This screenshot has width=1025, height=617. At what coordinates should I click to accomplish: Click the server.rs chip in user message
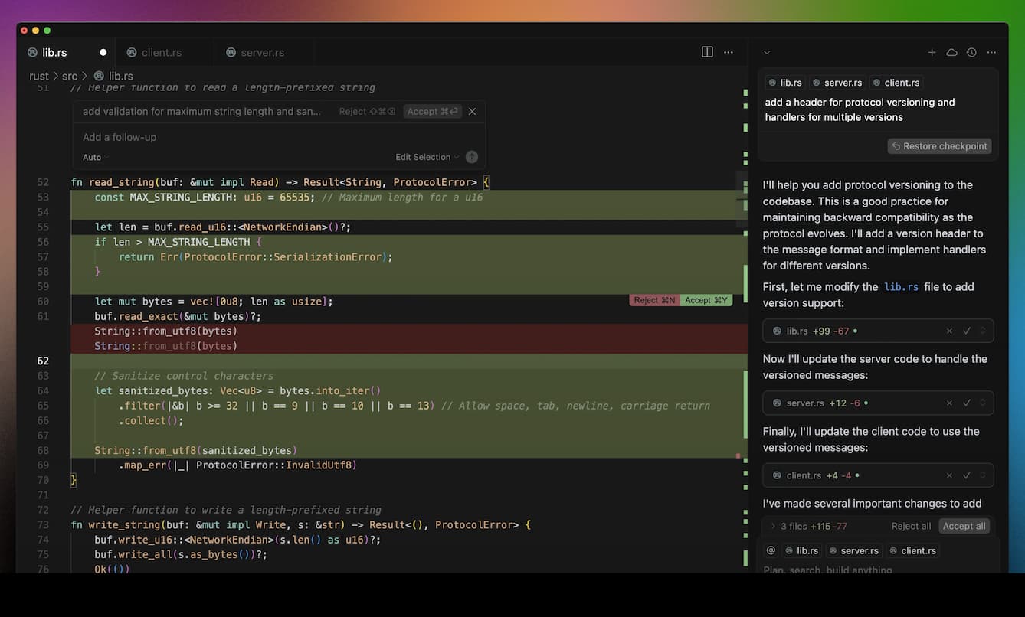pos(837,83)
